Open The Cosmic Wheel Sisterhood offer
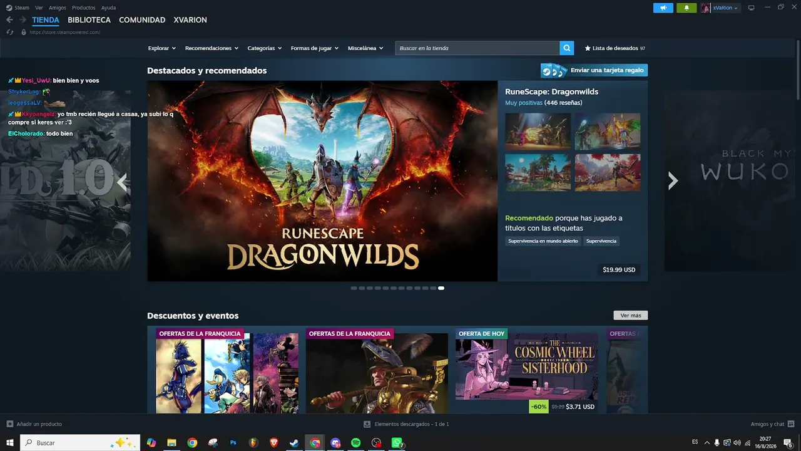The image size is (801, 451). pyautogui.click(x=526, y=372)
